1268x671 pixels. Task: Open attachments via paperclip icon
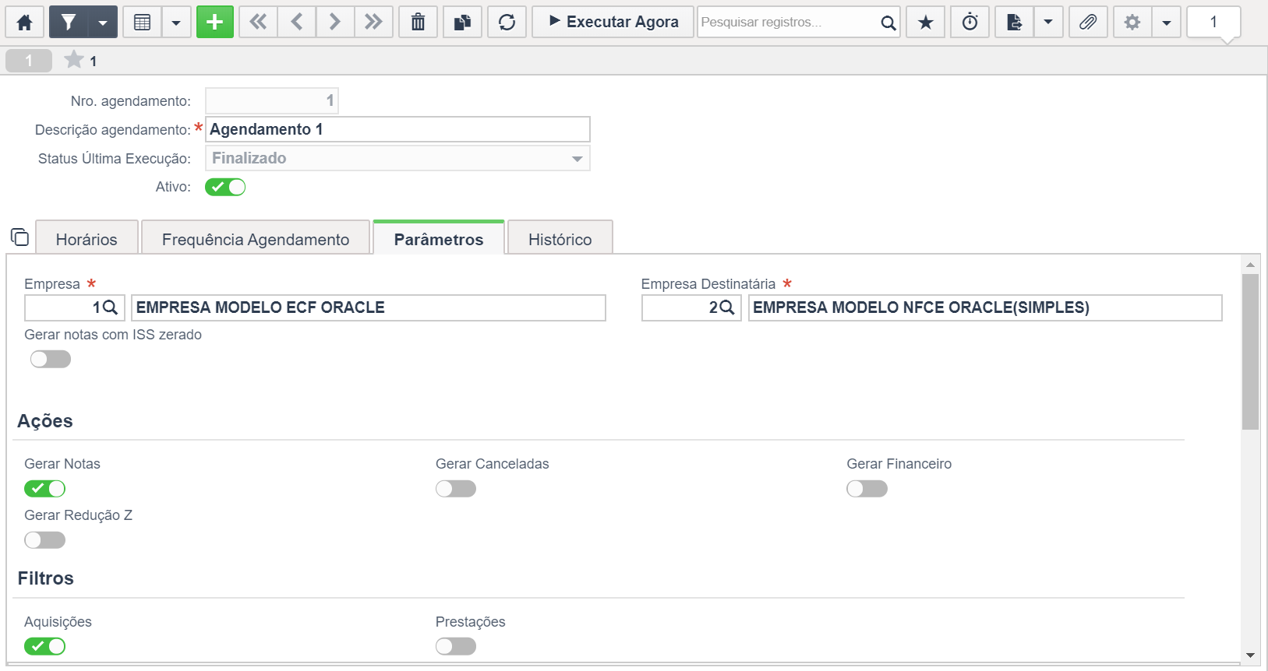pos(1088,23)
